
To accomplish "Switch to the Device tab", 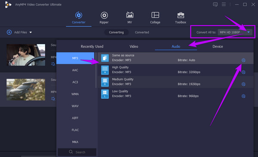I will point(218,47).
